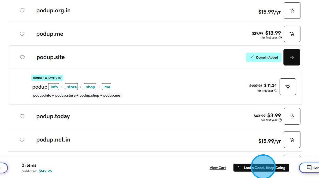Show bundle first year price info
Image resolution: width=319 pixels, height=178 pixels.
(276, 90)
